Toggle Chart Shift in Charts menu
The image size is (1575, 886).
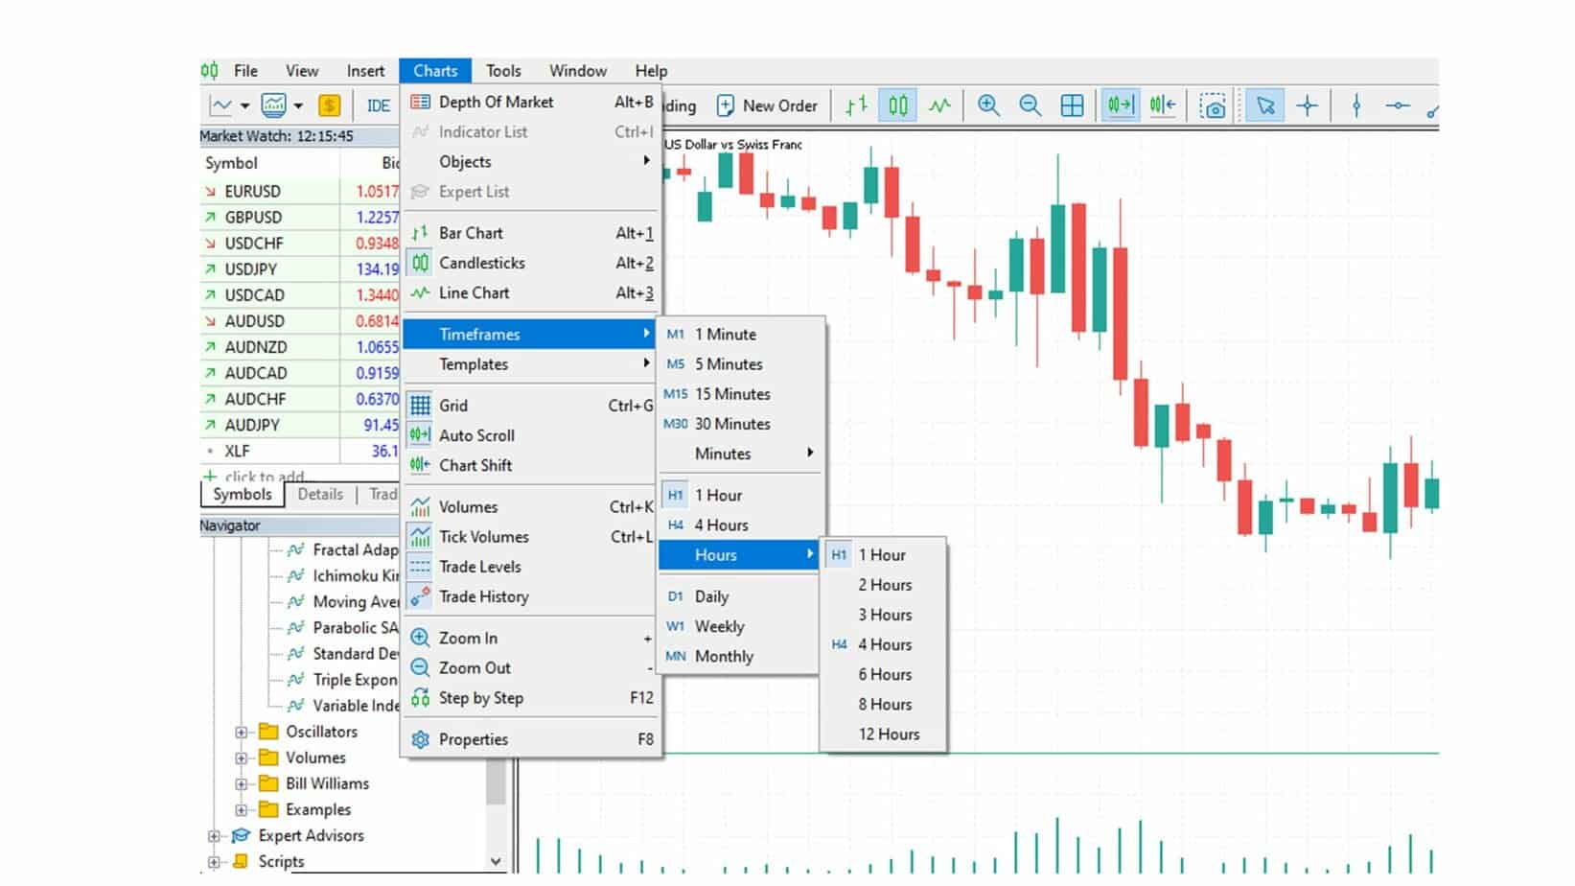532,465
